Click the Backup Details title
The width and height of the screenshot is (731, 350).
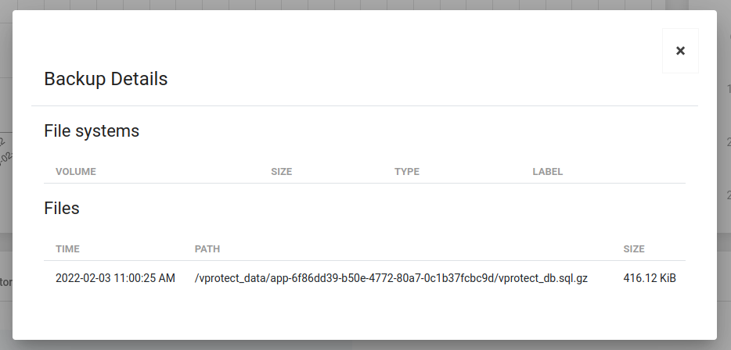(x=106, y=79)
